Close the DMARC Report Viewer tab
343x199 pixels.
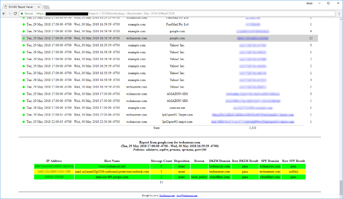[39, 7]
